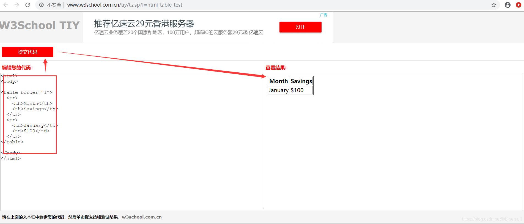Go back with the browser back arrow
This screenshot has height=224, width=524.
[x=6, y=5]
